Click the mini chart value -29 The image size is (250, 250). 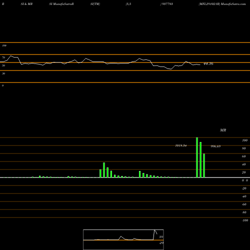pos(161,243)
